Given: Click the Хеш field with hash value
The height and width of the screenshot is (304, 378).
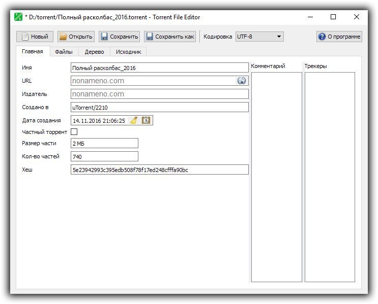Looking at the screenshot, I should point(160,170).
